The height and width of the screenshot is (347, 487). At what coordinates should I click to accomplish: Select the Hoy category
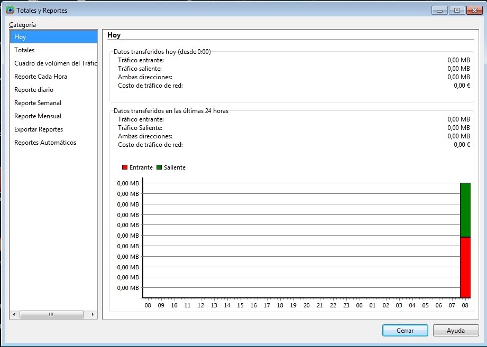(54, 37)
